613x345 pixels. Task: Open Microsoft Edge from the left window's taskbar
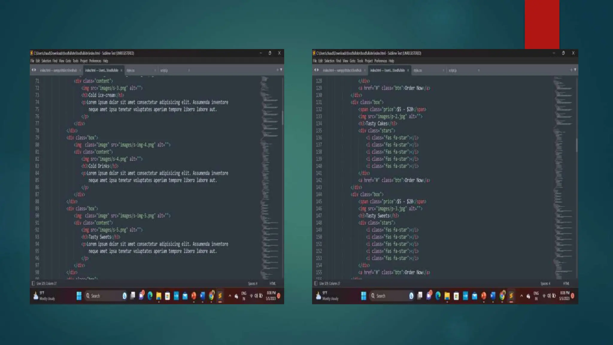tap(150, 296)
